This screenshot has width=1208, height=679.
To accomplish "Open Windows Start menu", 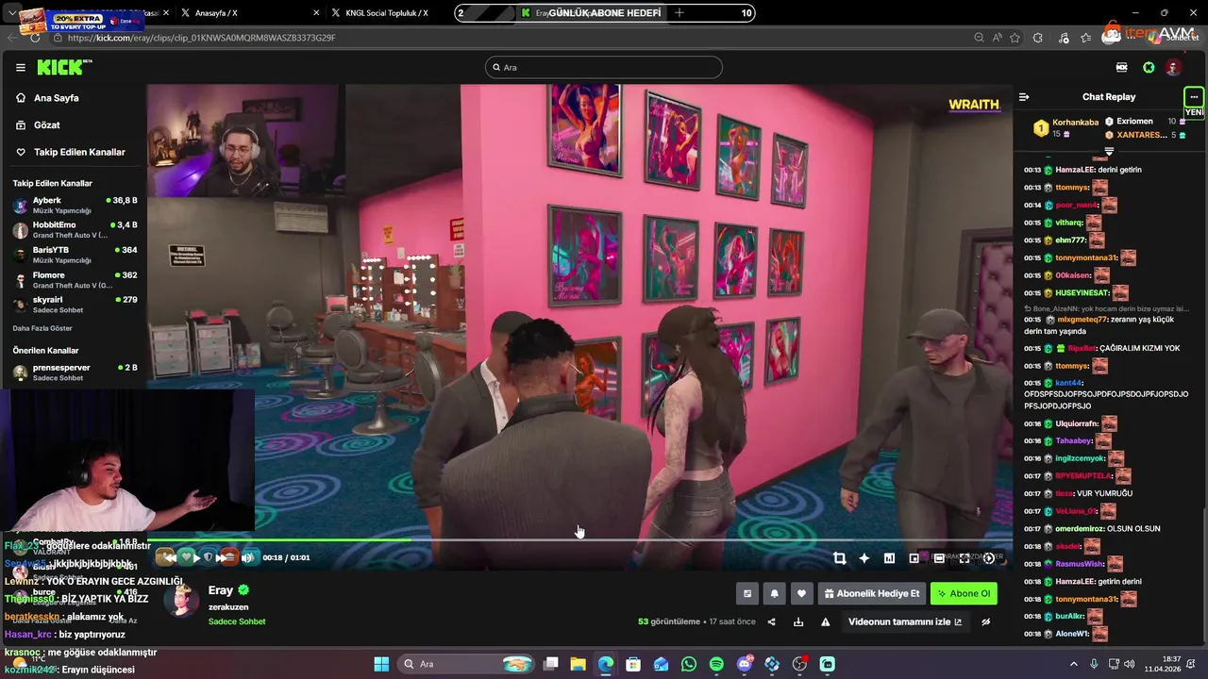I will [x=381, y=664].
